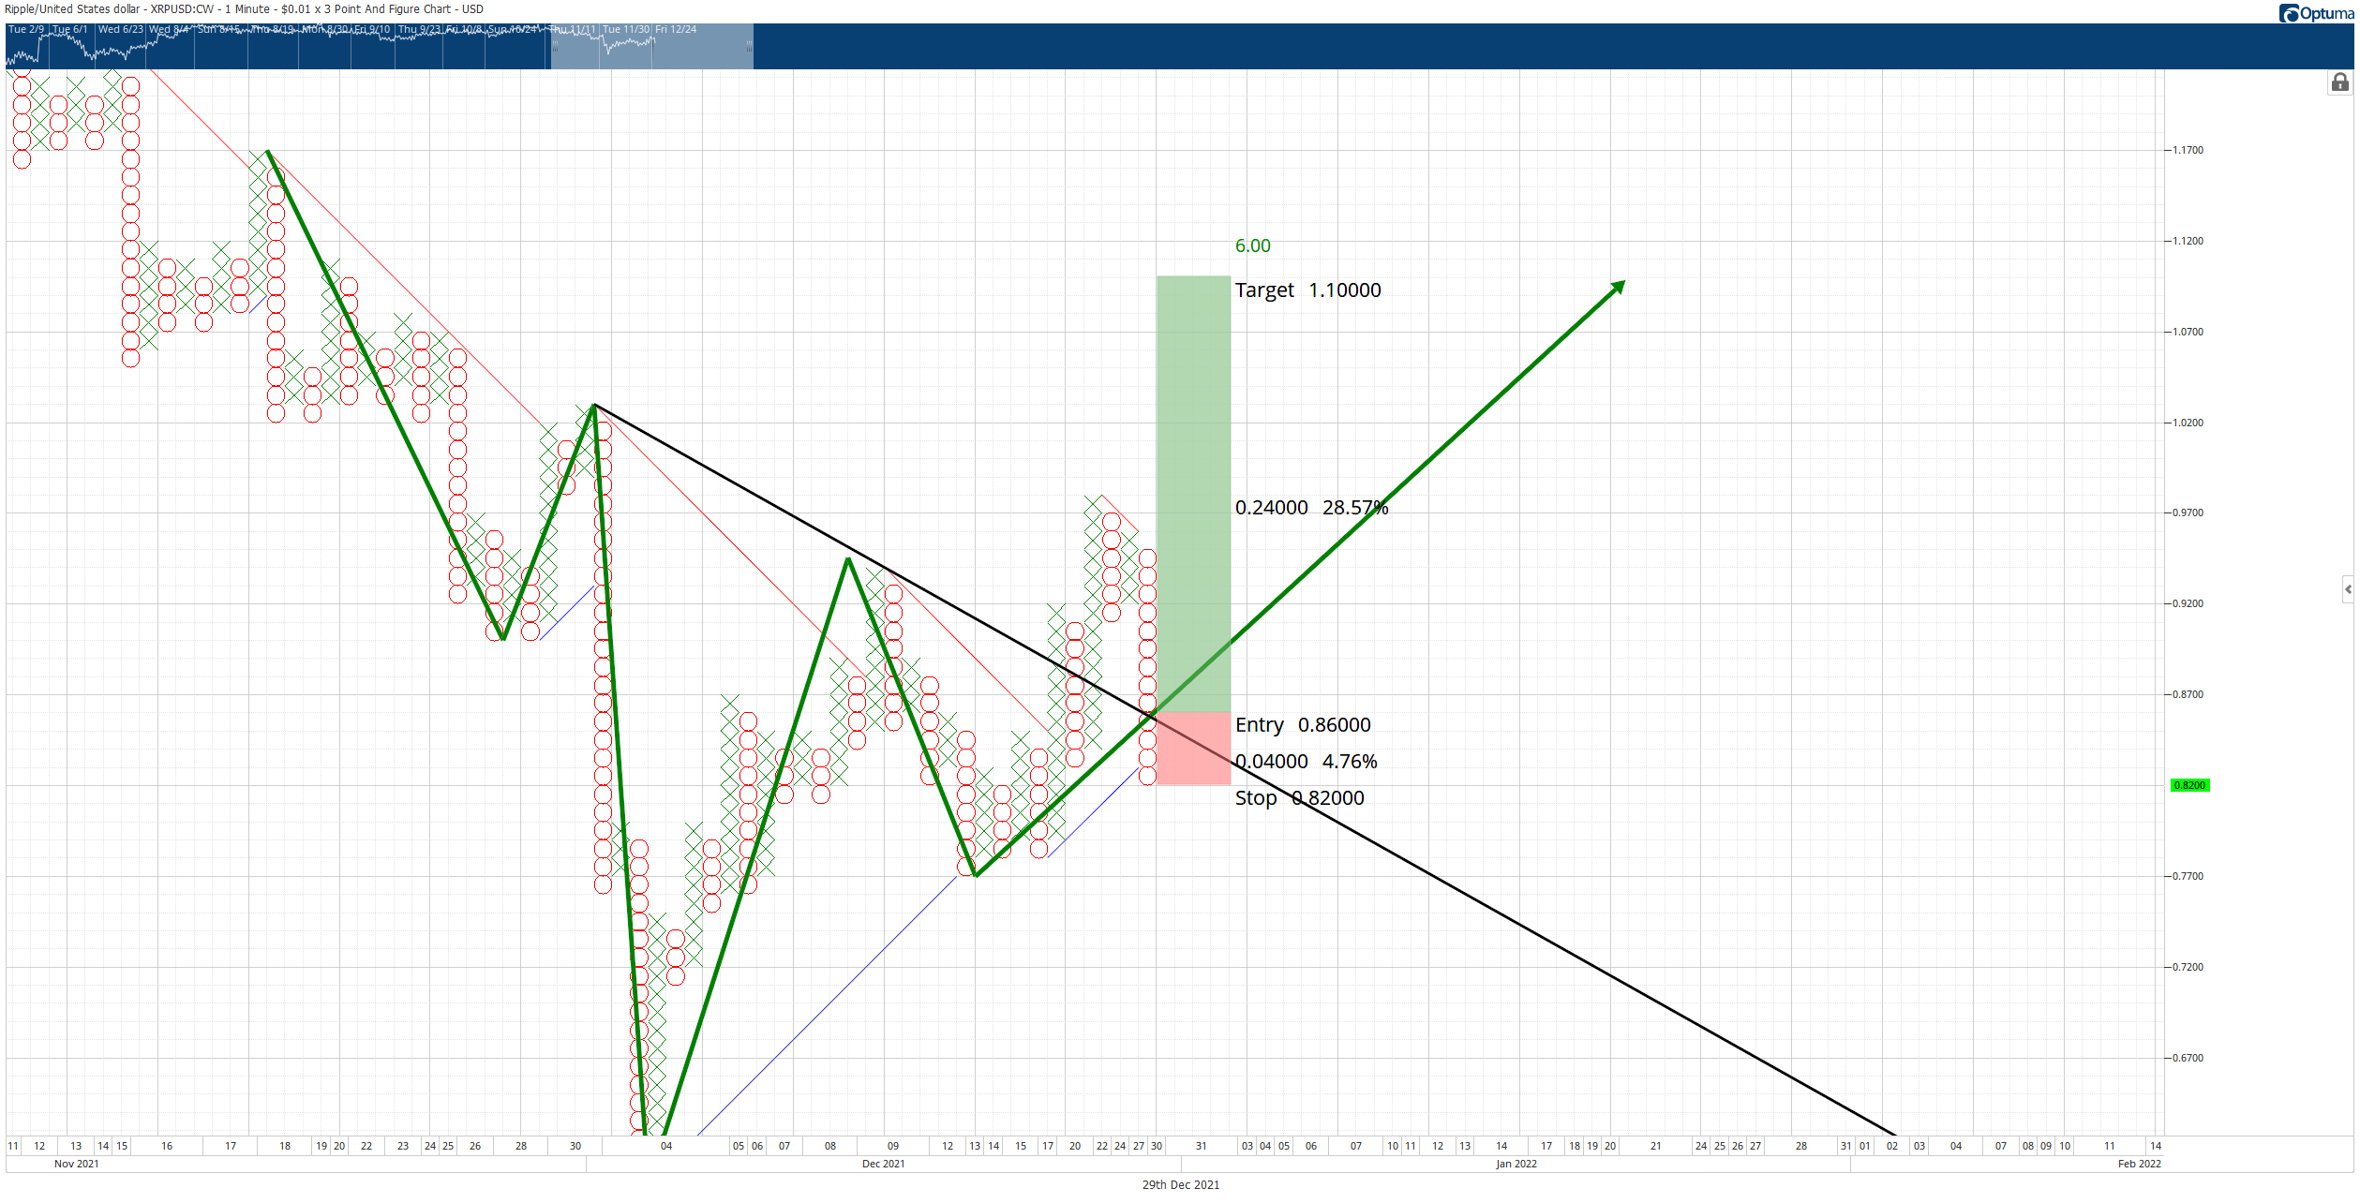Click the chart title XRPUSD:CW text
The width and height of the screenshot is (2360, 1203).
point(182,9)
